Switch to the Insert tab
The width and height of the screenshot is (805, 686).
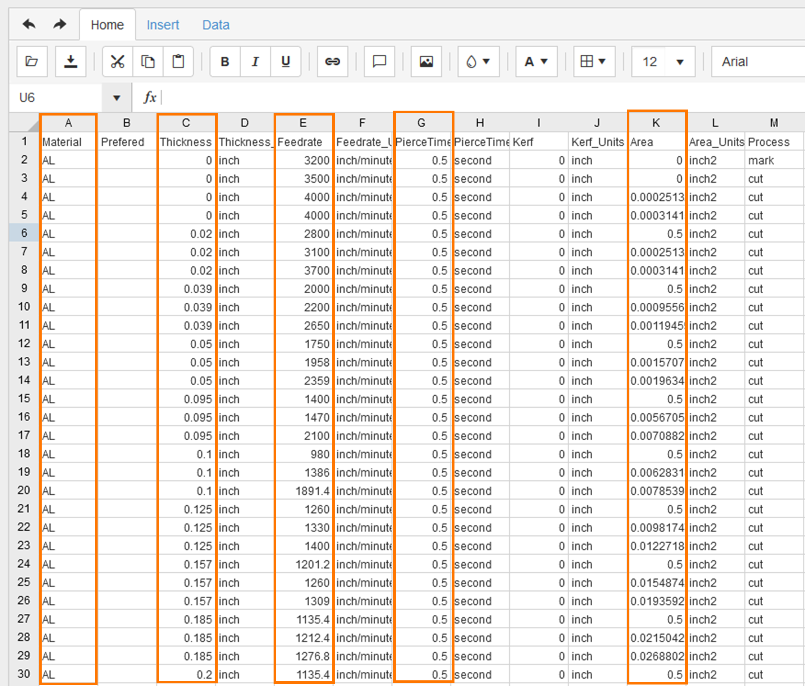[x=163, y=25]
